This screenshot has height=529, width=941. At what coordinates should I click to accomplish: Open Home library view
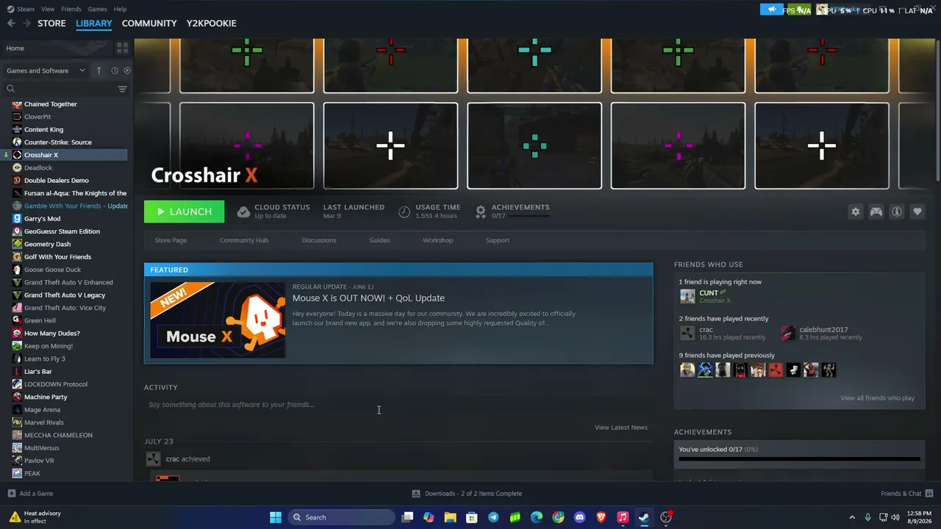(x=57, y=48)
